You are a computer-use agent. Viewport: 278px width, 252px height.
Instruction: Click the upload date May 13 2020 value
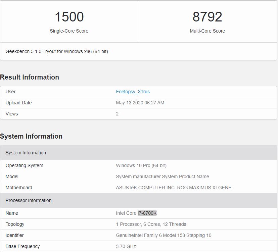140,103
